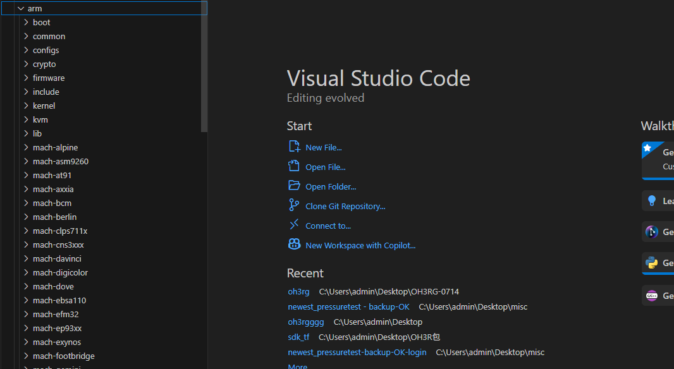Click the explorer vertical scrollbar thumb

[x=204, y=66]
